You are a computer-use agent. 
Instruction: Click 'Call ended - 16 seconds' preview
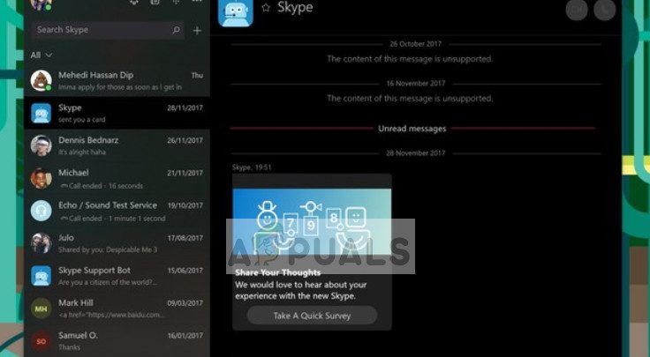(x=102, y=186)
